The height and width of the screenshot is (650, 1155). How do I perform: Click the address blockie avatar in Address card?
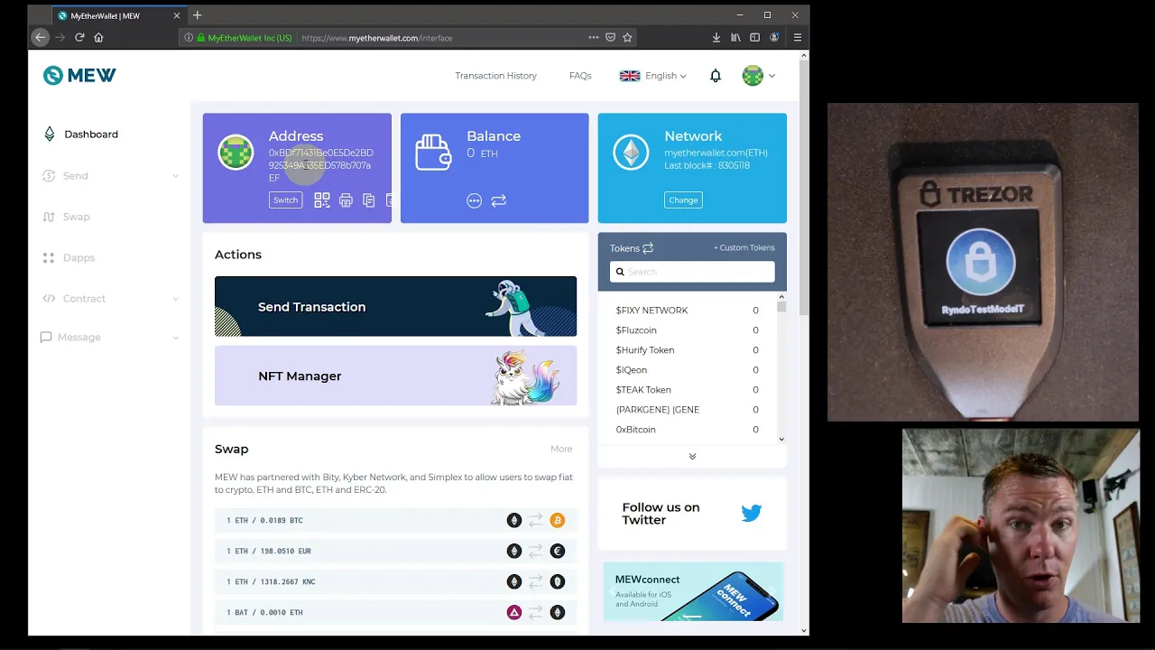pos(236,153)
